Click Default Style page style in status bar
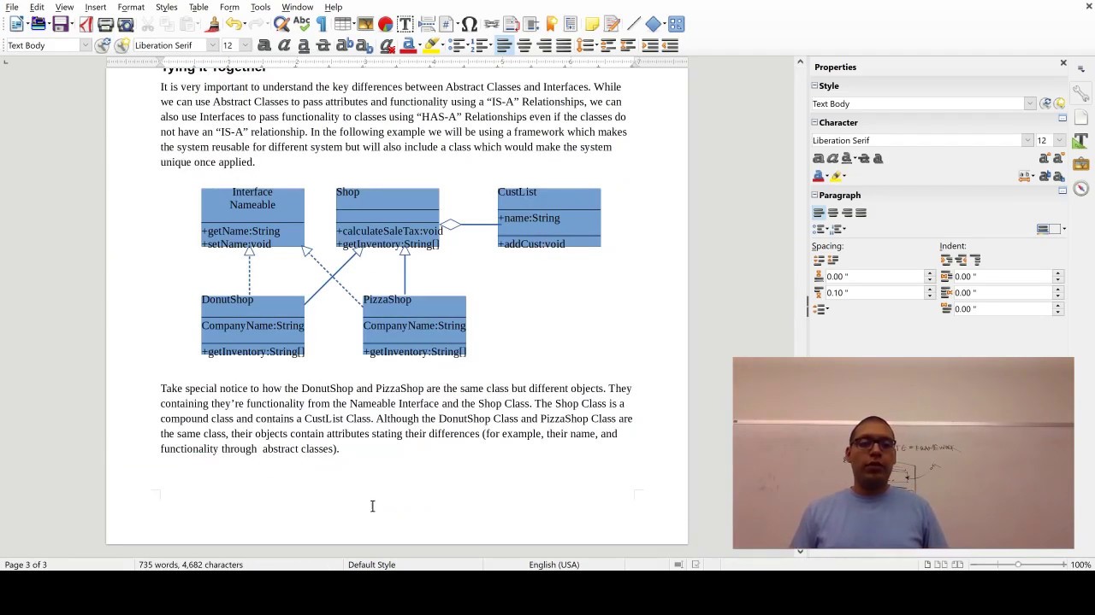This screenshot has height=615, width=1095. coord(371,565)
